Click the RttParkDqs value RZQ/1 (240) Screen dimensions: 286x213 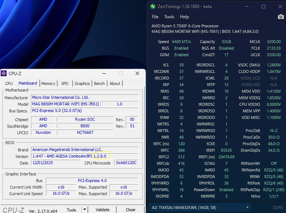pyautogui.click(x=274, y=190)
